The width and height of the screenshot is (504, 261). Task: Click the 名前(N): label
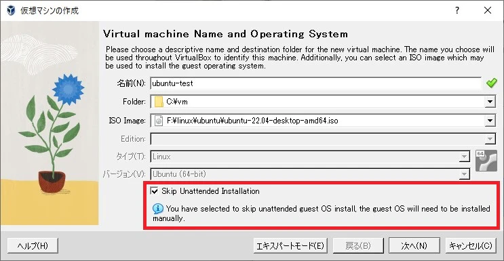tap(132, 83)
